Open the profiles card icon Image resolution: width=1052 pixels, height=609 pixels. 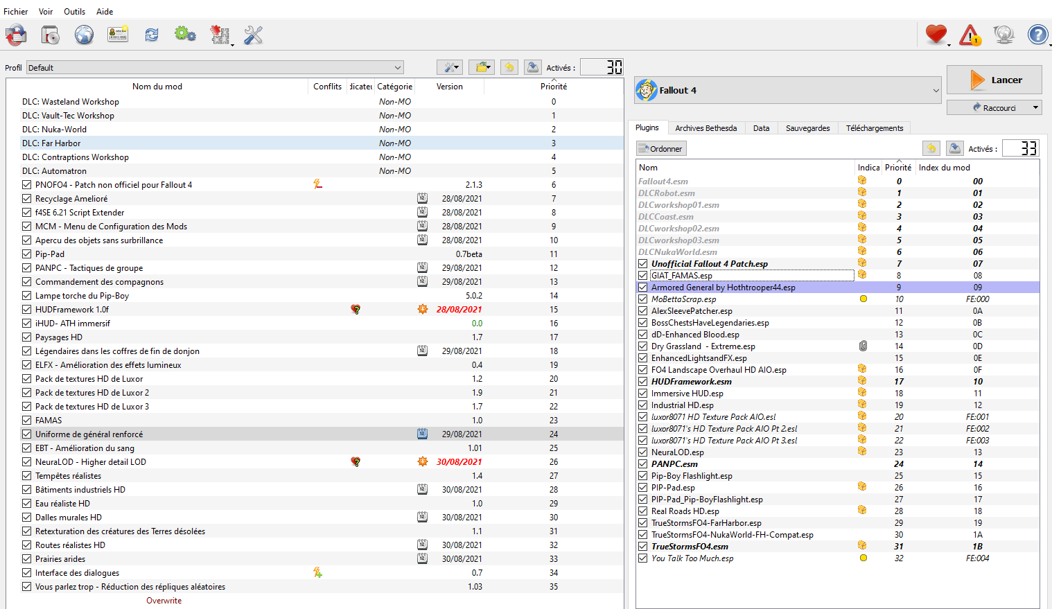tap(118, 35)
